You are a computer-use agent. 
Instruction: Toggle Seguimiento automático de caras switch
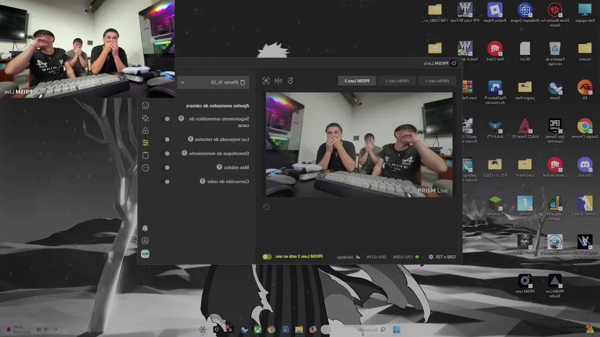[167, 119]
